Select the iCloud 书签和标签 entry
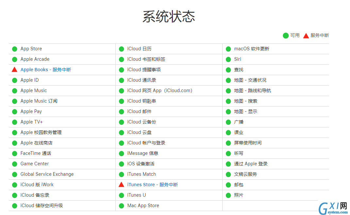 (x=146, y=59)
